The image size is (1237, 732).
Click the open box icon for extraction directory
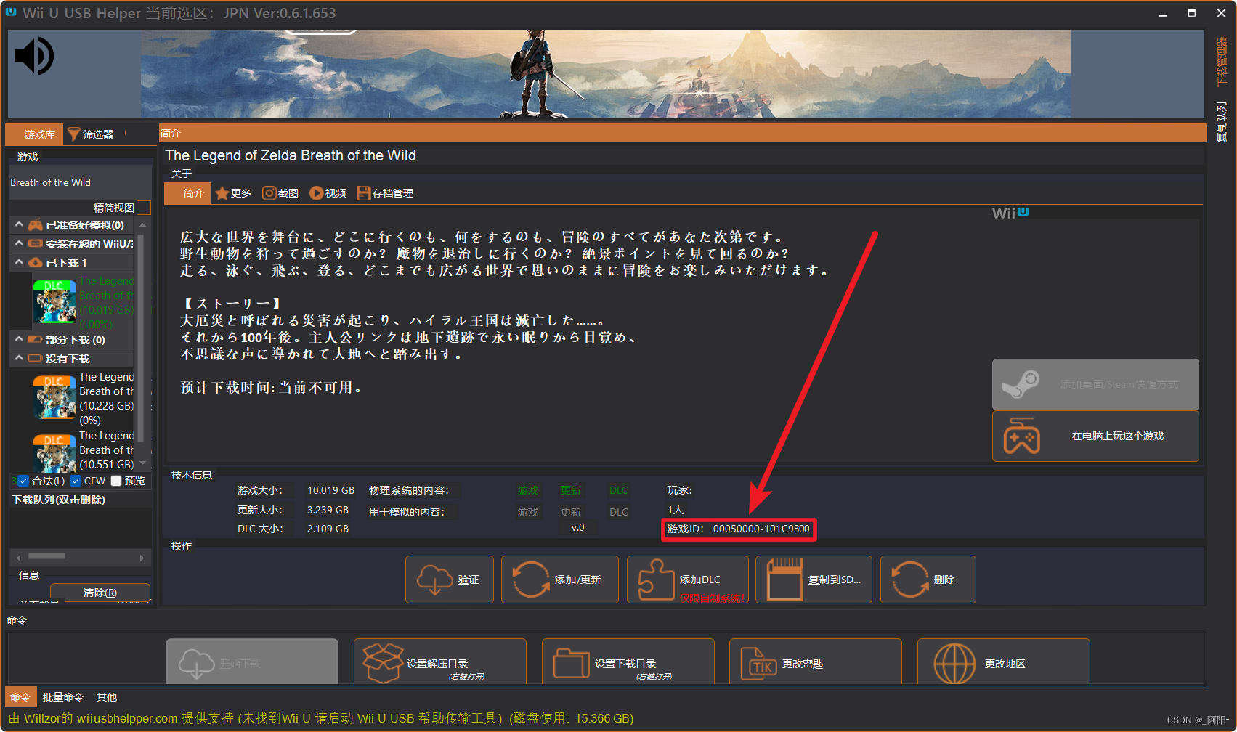pos(383,663)
